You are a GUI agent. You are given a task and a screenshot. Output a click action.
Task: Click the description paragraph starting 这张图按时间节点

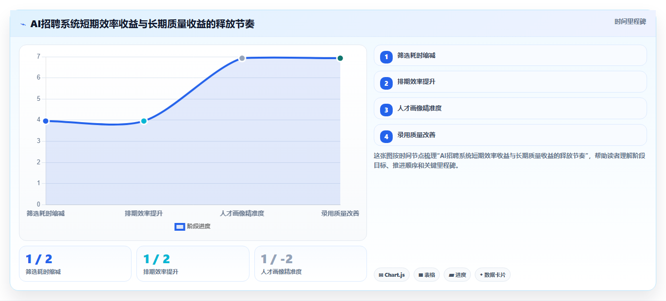509,160
